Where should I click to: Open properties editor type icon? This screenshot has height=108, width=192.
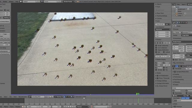coord(174,23)
